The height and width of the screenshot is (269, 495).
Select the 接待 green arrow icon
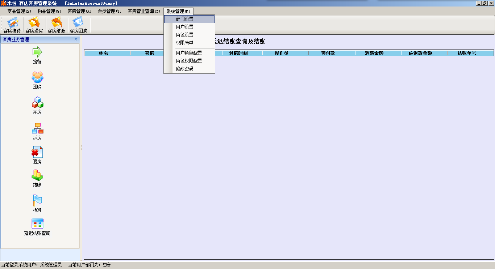[37, 52]
